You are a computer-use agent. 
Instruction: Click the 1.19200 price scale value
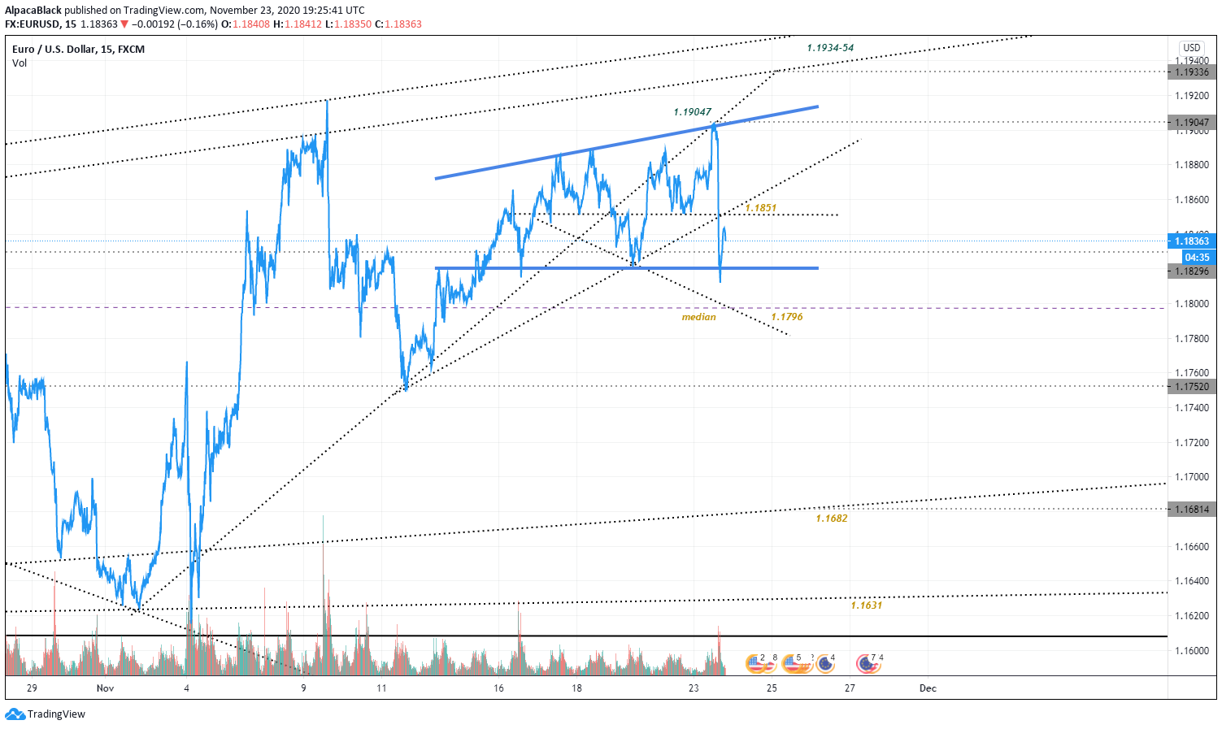1192,96
